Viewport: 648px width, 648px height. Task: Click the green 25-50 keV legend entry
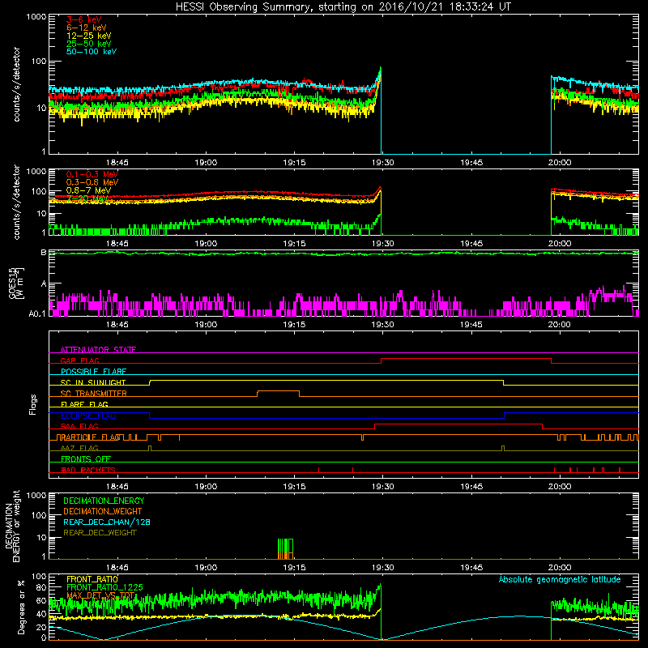tap(89, 44)
